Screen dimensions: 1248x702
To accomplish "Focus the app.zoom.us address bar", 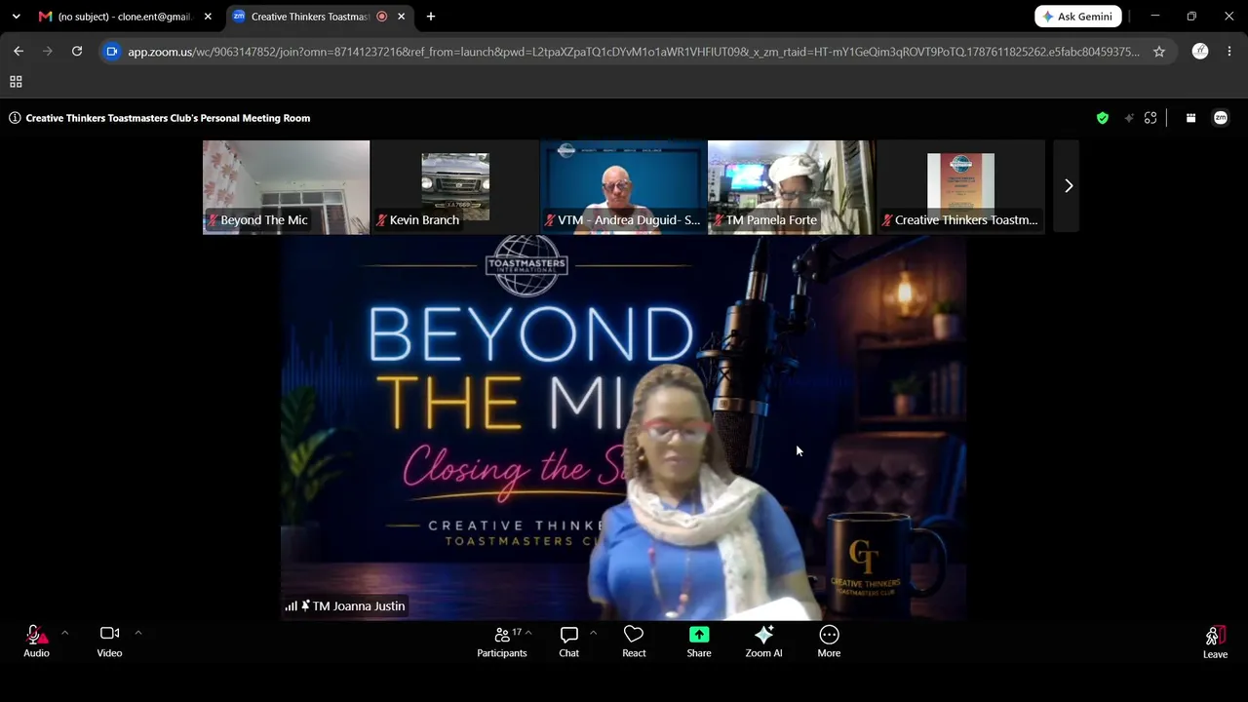I will [x=633, y=52].
